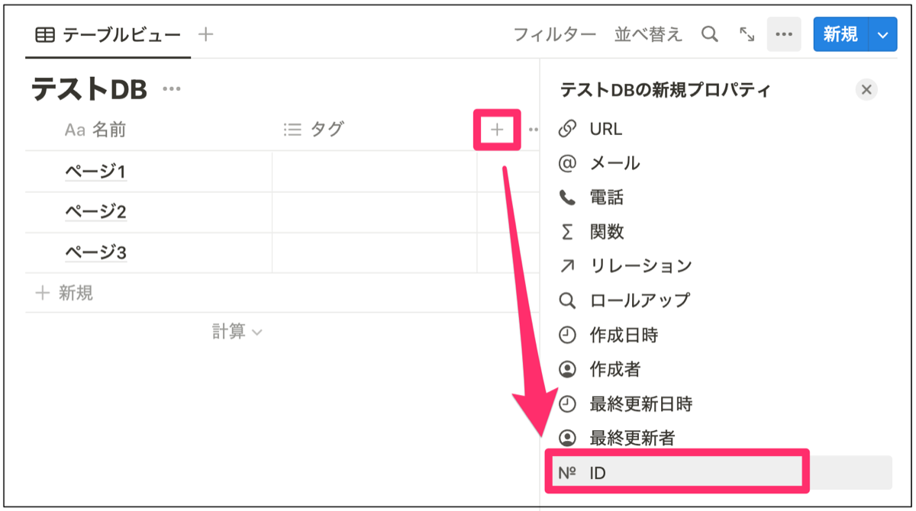This screenshot has width=916, height=511.
Task: Open the more options ellipsis in the toolbar
Action: 783,34
